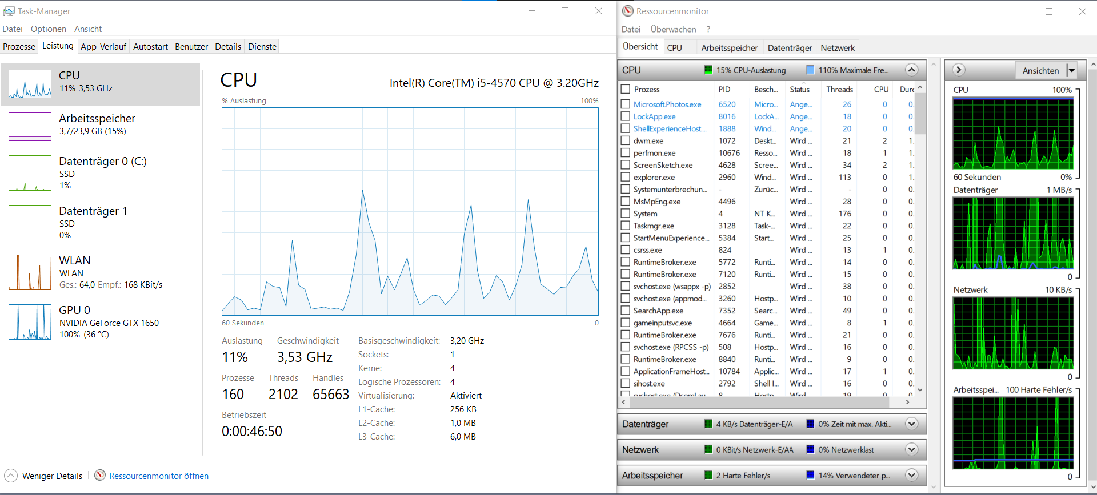
Task: Check the MicrosoftPhotos.exe process checkbox
Action: point(626,104)
